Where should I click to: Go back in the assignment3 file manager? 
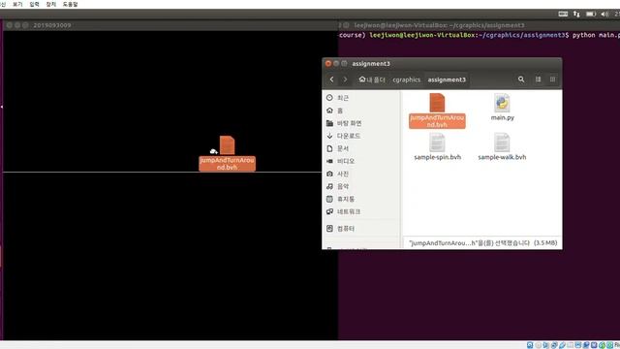(x=331, y=79)
